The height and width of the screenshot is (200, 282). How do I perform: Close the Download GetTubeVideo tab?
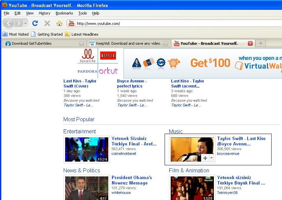pos(82,43)
